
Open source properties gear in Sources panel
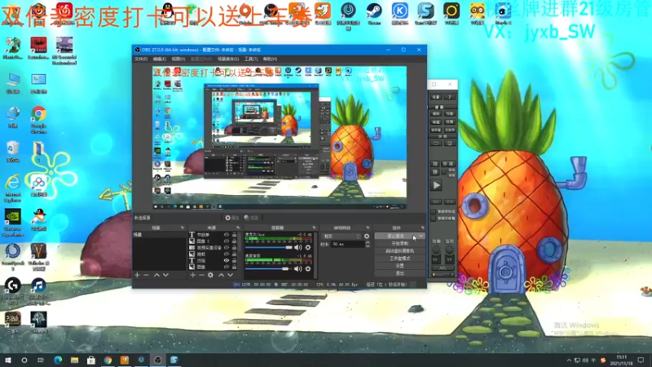[x=210, y=275]
